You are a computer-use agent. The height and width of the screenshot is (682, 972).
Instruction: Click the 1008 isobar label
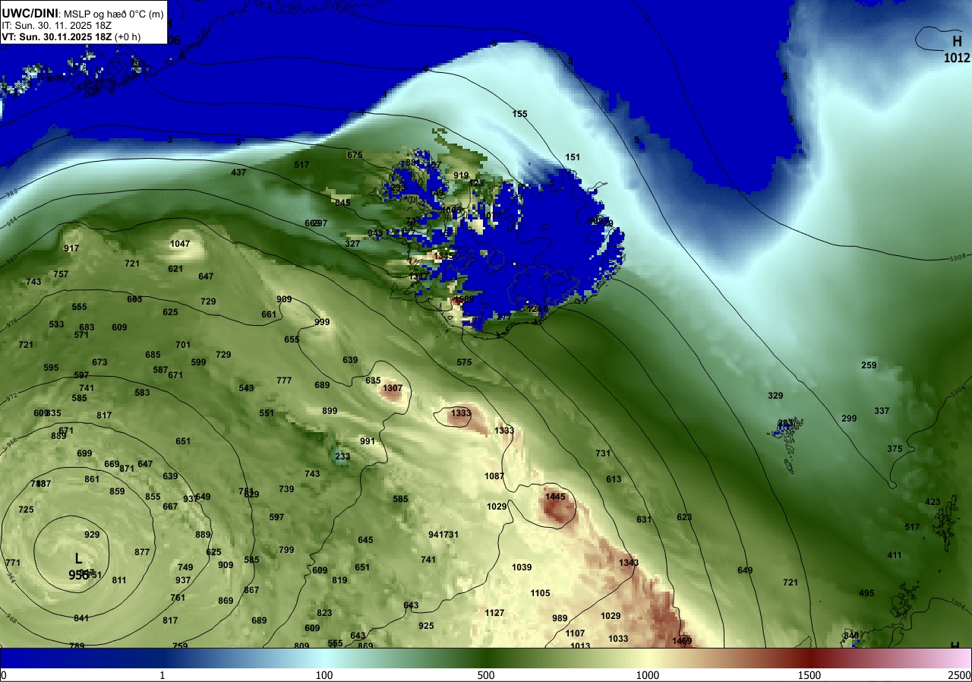958,257
